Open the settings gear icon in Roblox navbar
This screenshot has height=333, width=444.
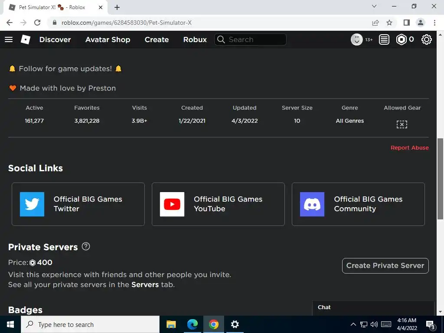427,39
